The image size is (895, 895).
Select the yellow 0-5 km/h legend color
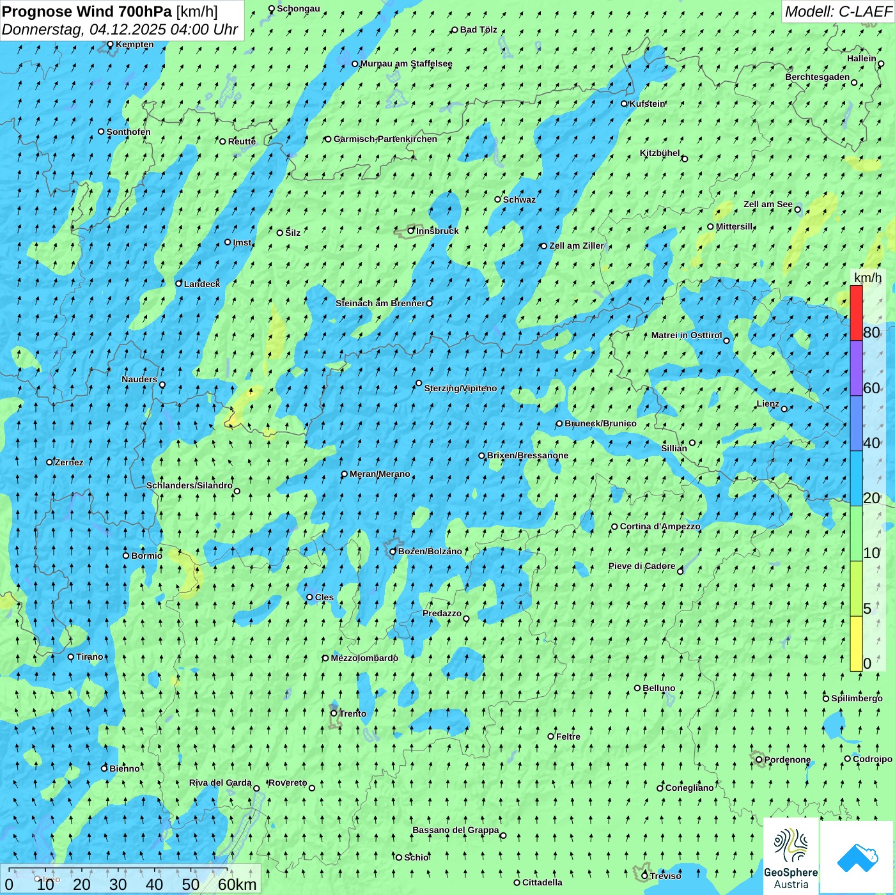pyautogui.click(x=856, y=644)
